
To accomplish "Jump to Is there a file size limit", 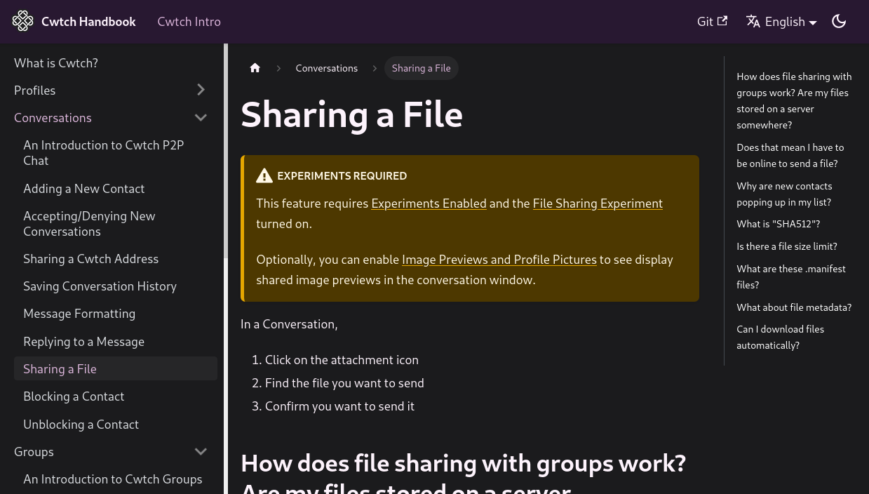I will coord(787,247).
